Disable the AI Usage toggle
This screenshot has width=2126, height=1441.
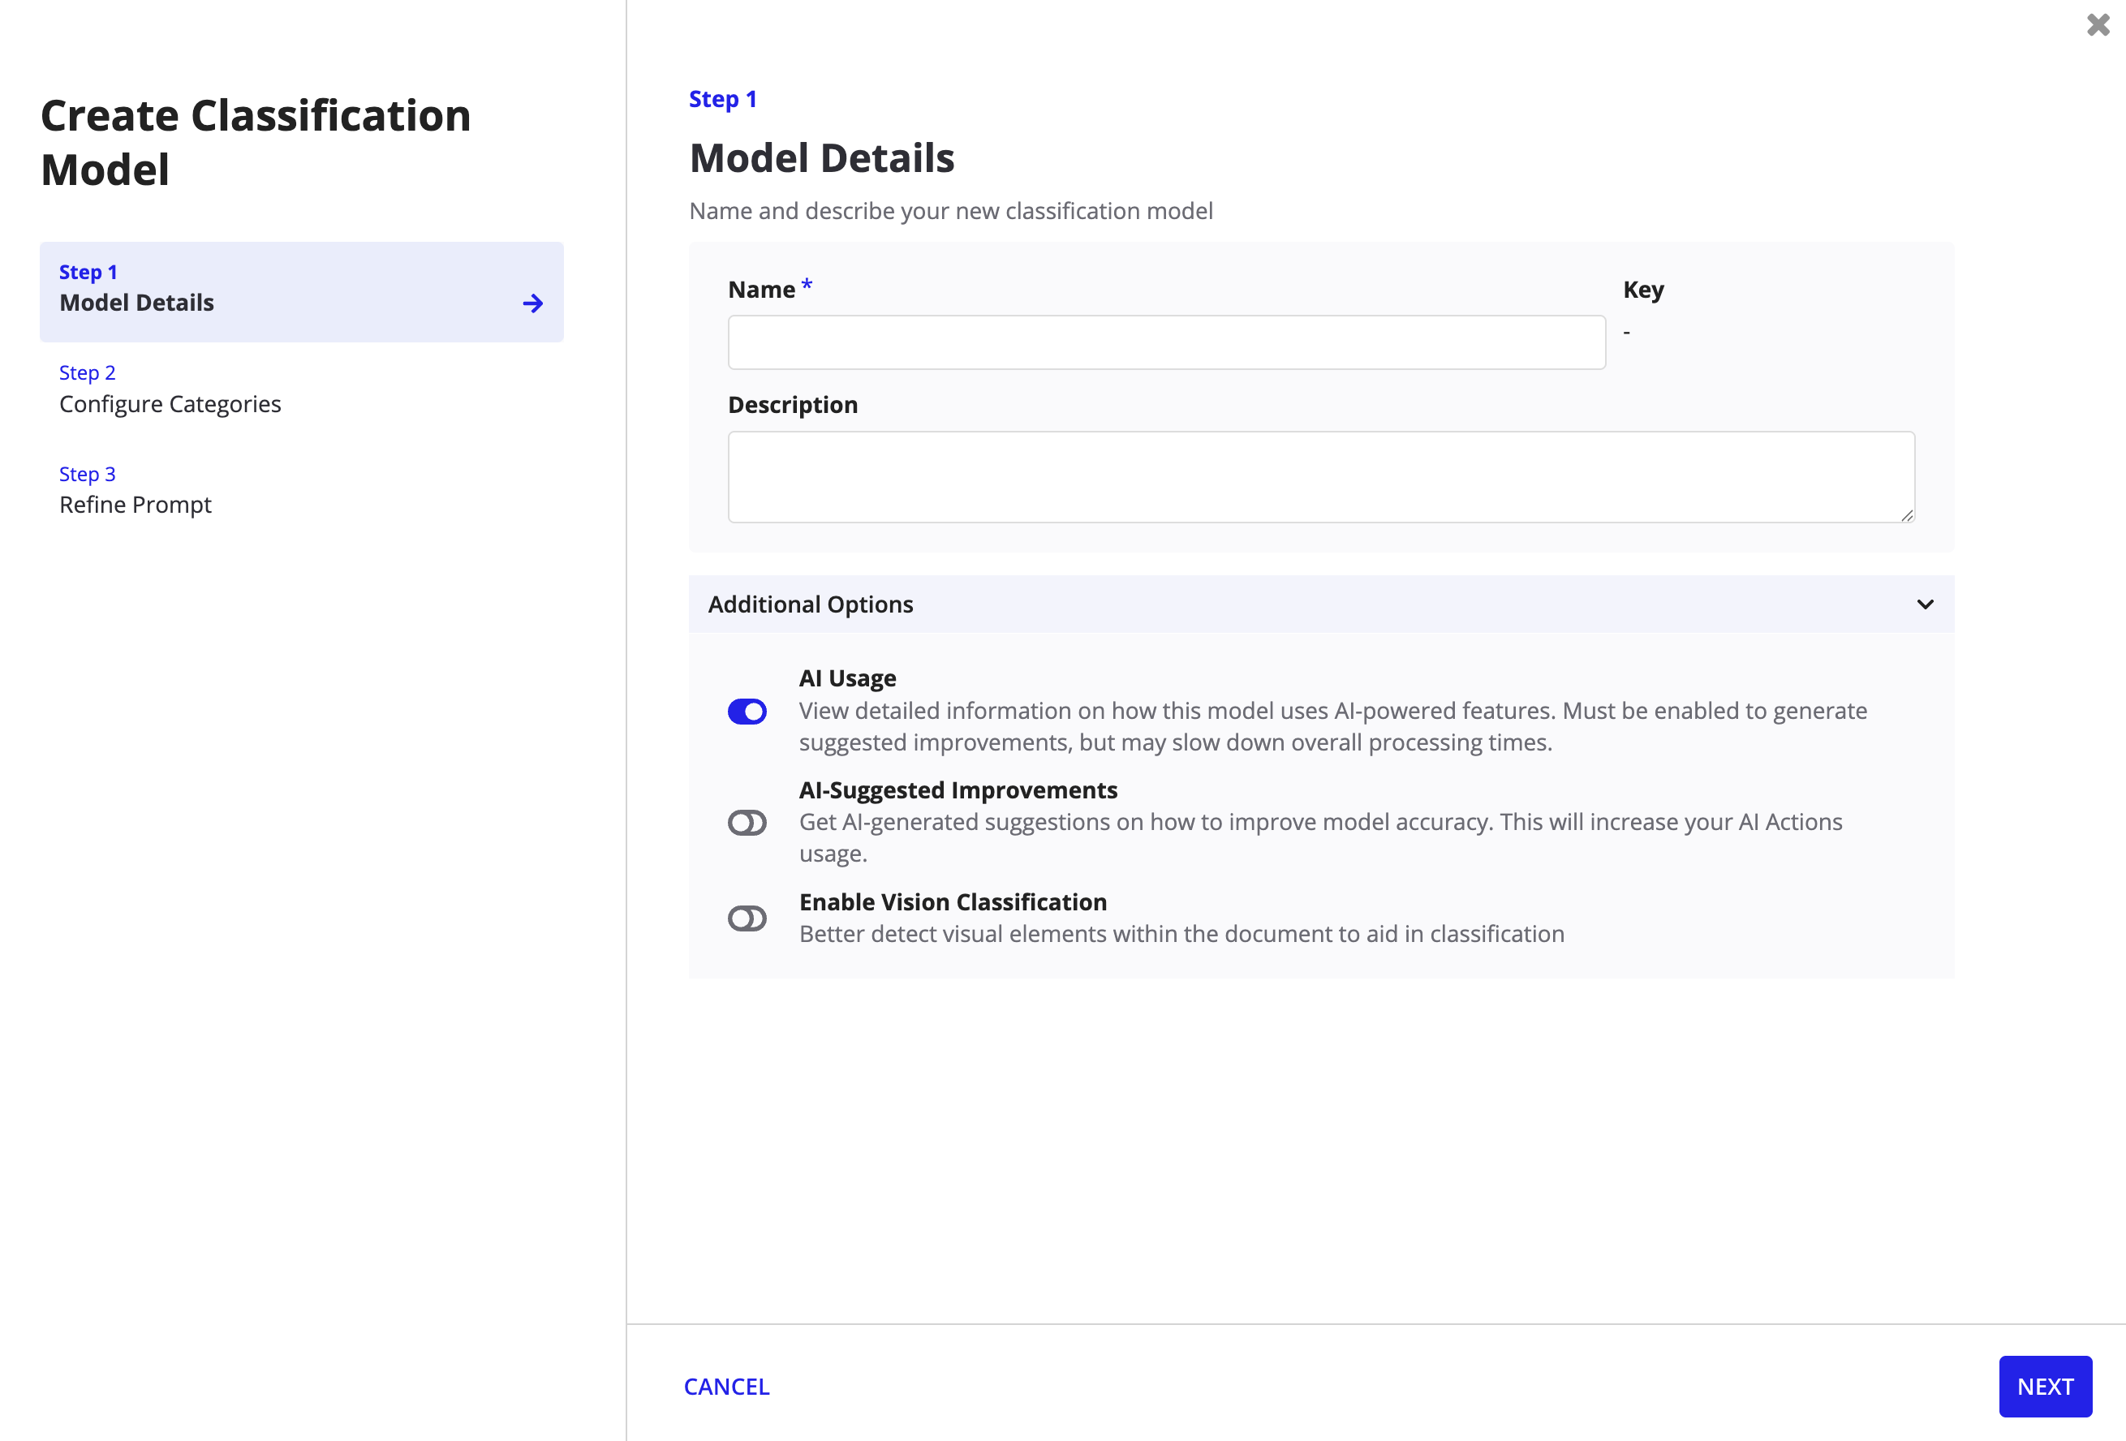[747, 712]
